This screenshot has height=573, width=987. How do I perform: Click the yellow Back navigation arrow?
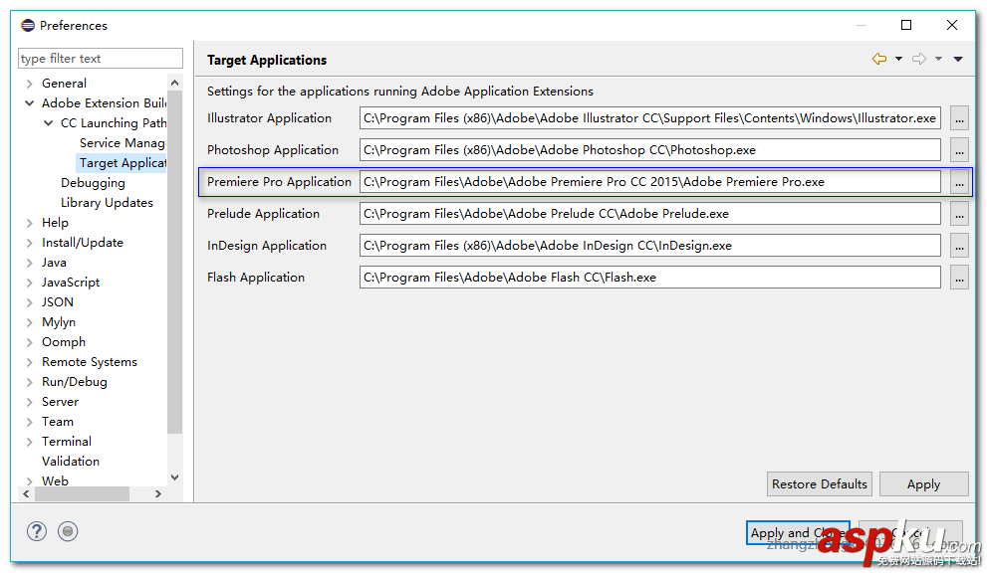click(878, 60)
